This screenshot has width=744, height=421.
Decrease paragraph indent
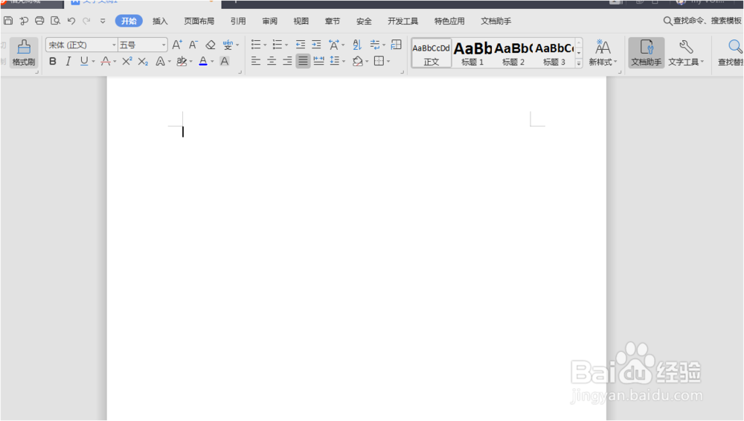coord(301,45)
